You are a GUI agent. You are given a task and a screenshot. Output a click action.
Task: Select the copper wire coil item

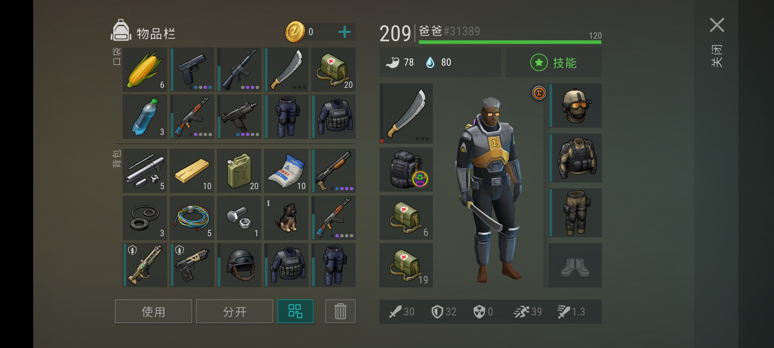coord(192,218)
